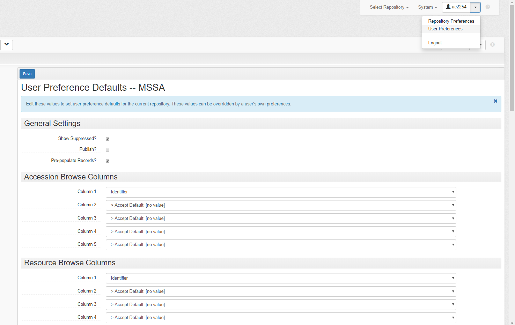
Task: Toggle the Show Suppressed? checkbox
Action: (x=108, y=139)
